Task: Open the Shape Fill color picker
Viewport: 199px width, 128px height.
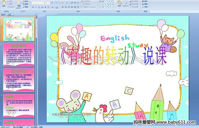Action: 135,1
